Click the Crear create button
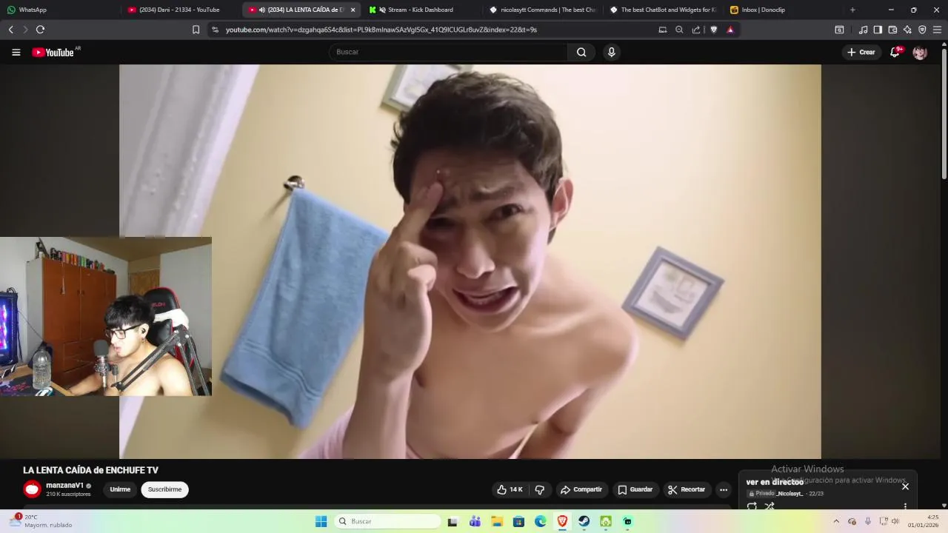Viewport: 948px width, 533px height. [x=861, y=52]
